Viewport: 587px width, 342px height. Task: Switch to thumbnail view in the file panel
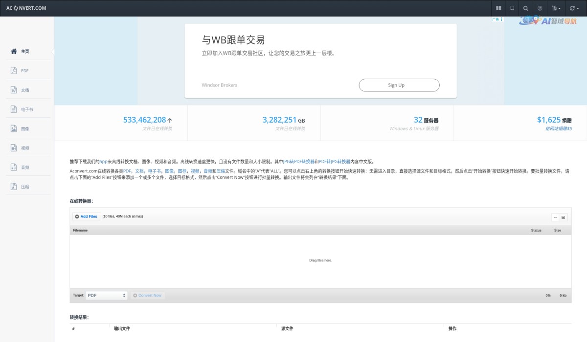564,217
